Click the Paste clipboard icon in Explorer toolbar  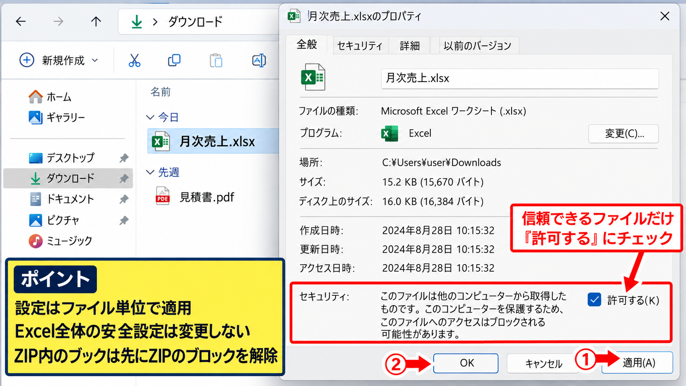coord(216,60)
